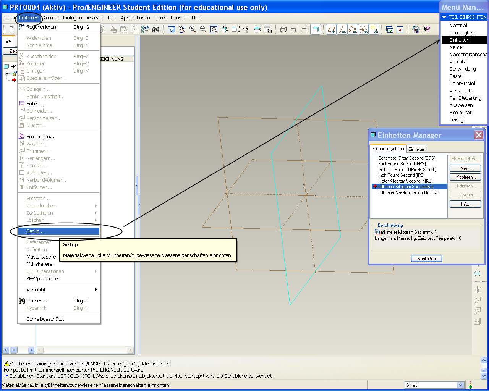Click the Neu... button in Einheiten-Manager
This screenshot has height=391, width=489.
[x=465, y=168]
